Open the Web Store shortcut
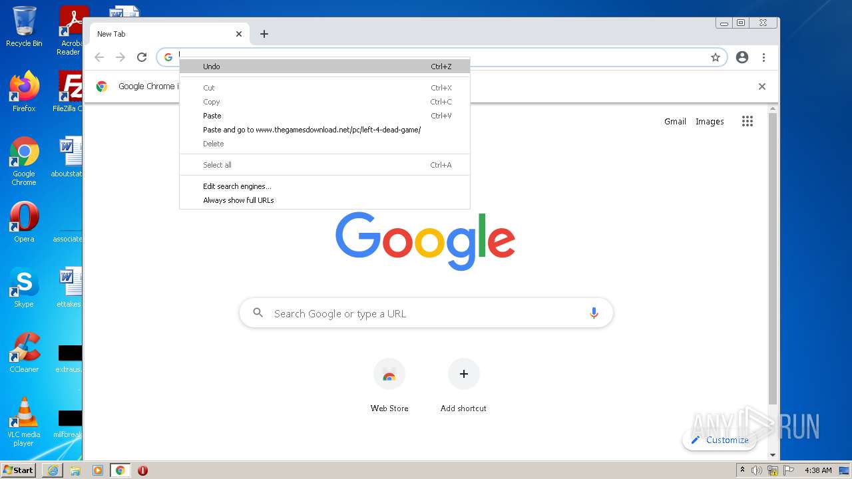Screen dimensions: 852x479 (389, 385)
